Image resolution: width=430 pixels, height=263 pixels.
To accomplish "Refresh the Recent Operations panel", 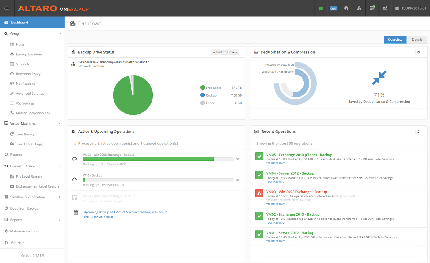I will coord(419,131).
